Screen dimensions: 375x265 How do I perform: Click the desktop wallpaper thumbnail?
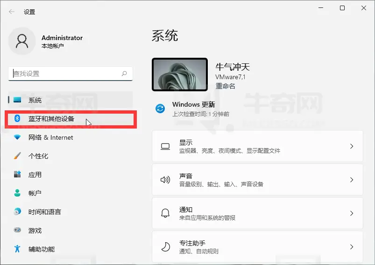tap(180, 75)
